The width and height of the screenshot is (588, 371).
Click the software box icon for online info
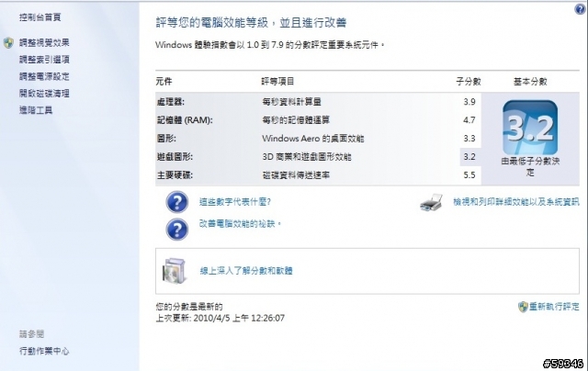point(174,270)
